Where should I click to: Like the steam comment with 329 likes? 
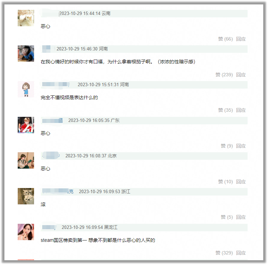click(x=224, y=253)
